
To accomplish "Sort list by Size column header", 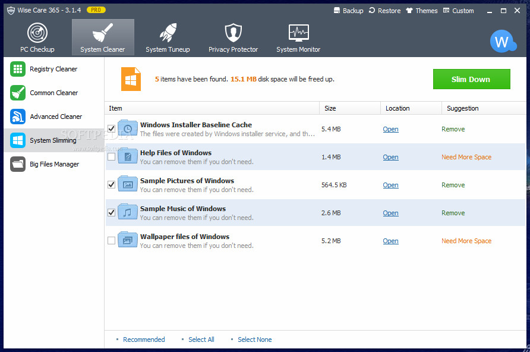I will click(x=330, y=108).
